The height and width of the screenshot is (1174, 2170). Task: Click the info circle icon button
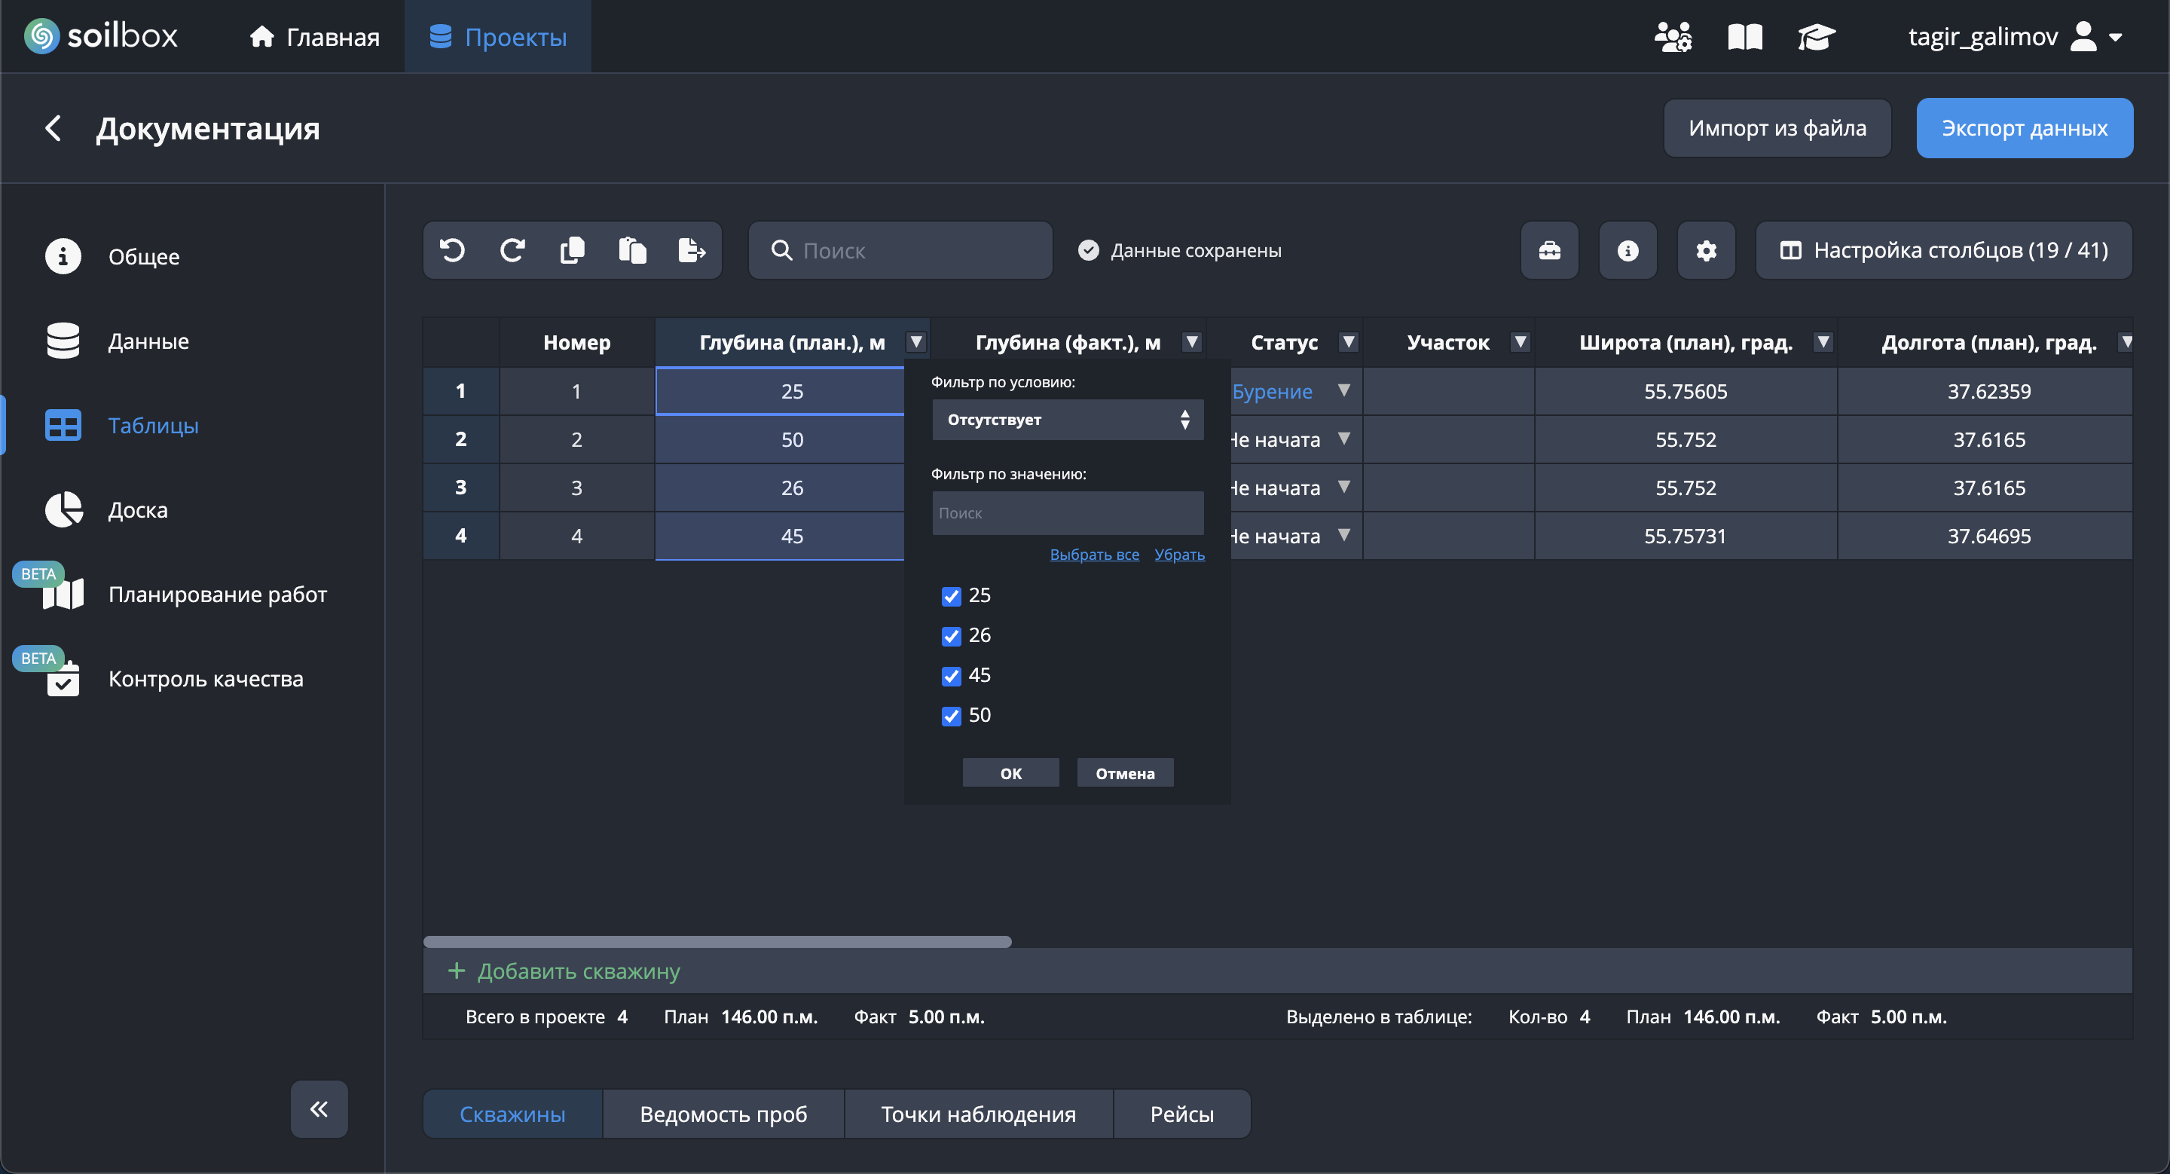pyautogui.click(x=1627, y=250)
